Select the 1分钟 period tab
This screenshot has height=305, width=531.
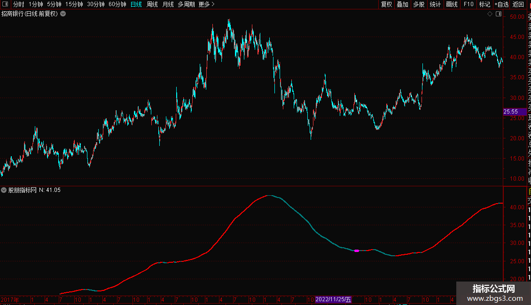(x=36, y=4)
